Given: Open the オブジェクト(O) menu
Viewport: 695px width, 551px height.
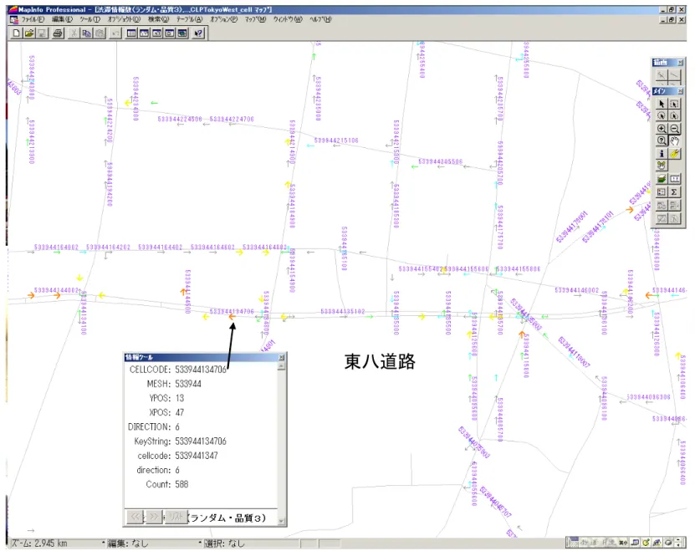Looking at the screenshot, I should point(124,19).
